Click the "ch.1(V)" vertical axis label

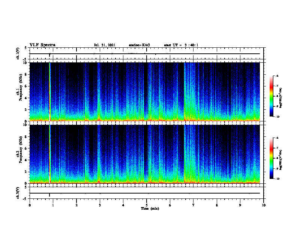point(18,53)
